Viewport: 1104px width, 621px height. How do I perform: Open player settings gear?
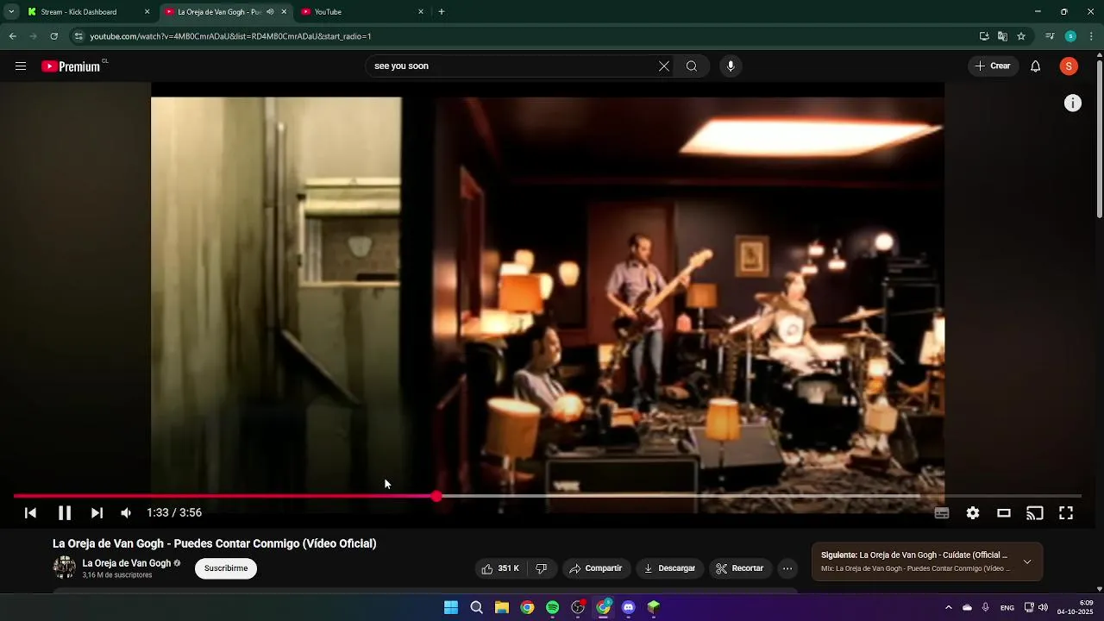(x=973, y=513)
